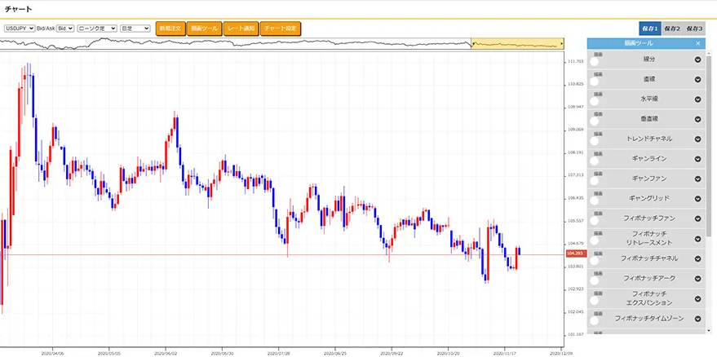Open the Bid price type dropdown

point(65,29)
